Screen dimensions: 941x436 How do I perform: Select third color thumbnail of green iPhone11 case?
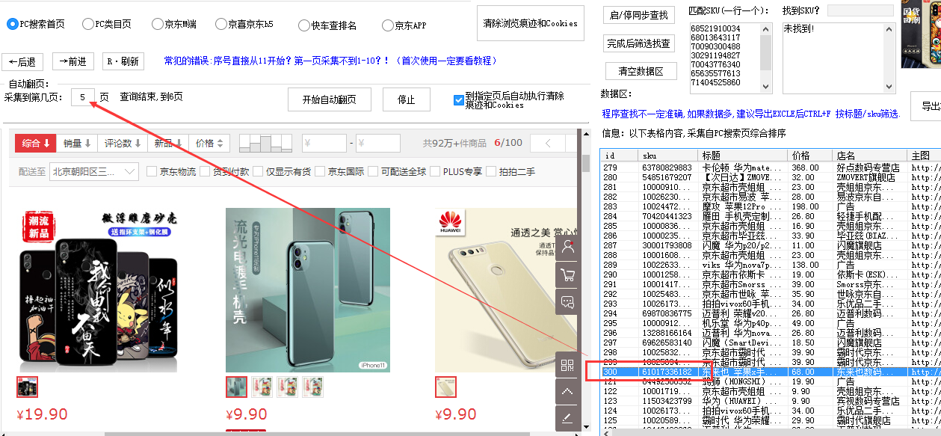click(288, 387)
